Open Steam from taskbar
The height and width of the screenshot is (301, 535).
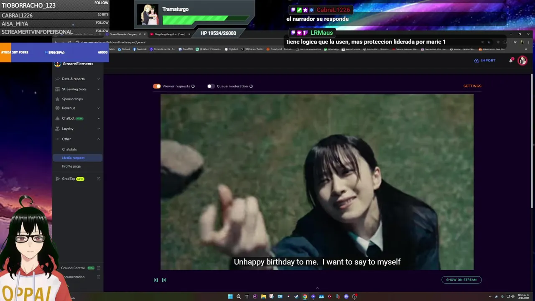pyautogui.click(x=296, y=296)
